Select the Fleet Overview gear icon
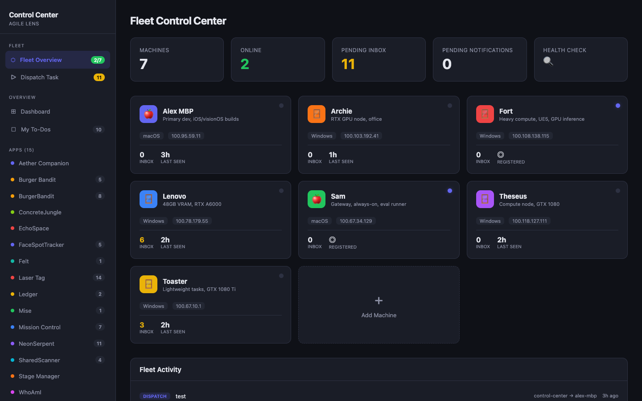The height and width of the screenshot is (401, 642). coord(13,60)
